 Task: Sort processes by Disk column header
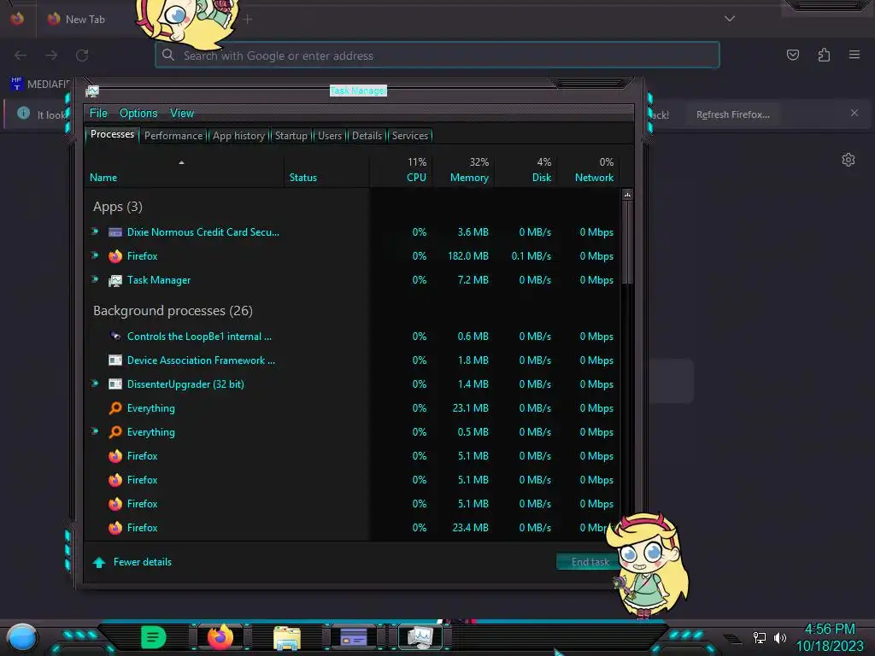(x=526, y=171)
